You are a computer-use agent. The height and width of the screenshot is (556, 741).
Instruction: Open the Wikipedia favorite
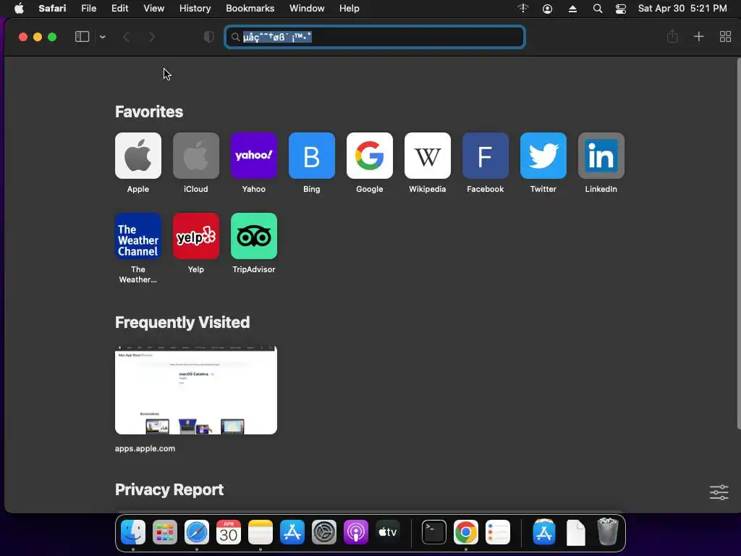428,156
